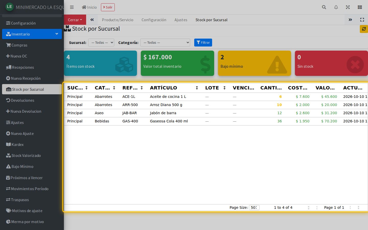Open Bajo Mínimo sidebar item
Screen dimensions: 368x230
(x=32, y=166)
